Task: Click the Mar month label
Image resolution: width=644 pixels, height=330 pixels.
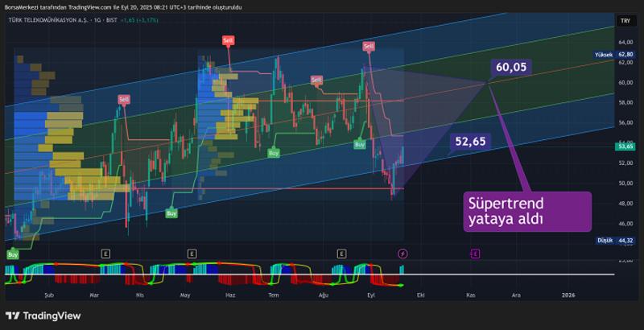Action: 95,295
